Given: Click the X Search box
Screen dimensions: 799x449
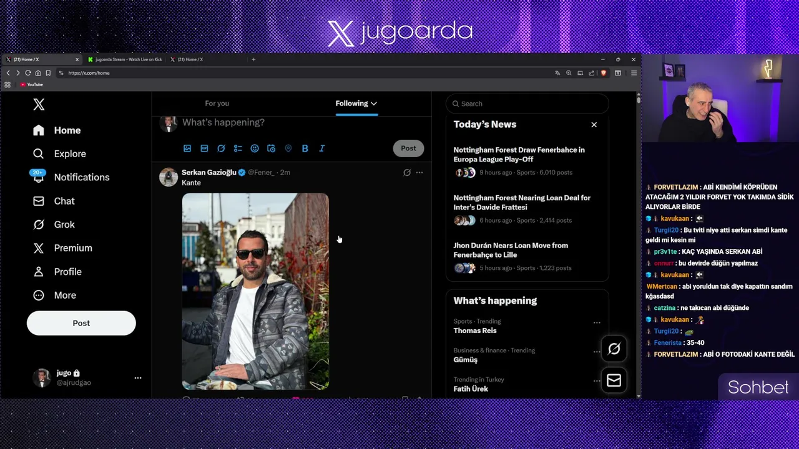Looking at the screenshot, I should point(527,104).
